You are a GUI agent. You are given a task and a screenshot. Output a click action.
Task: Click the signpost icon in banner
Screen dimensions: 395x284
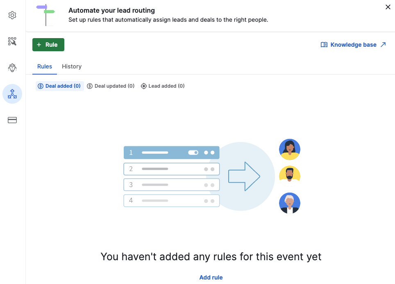(x=45, y=15)
